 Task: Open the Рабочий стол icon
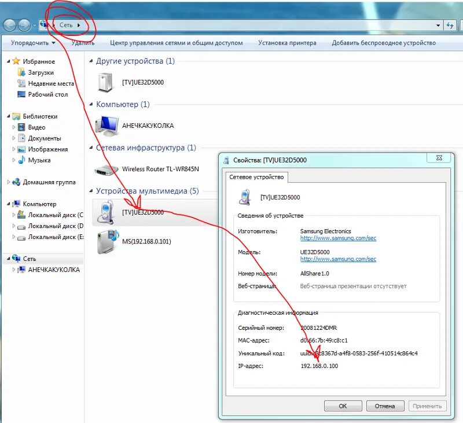click(x=21, y=94)
